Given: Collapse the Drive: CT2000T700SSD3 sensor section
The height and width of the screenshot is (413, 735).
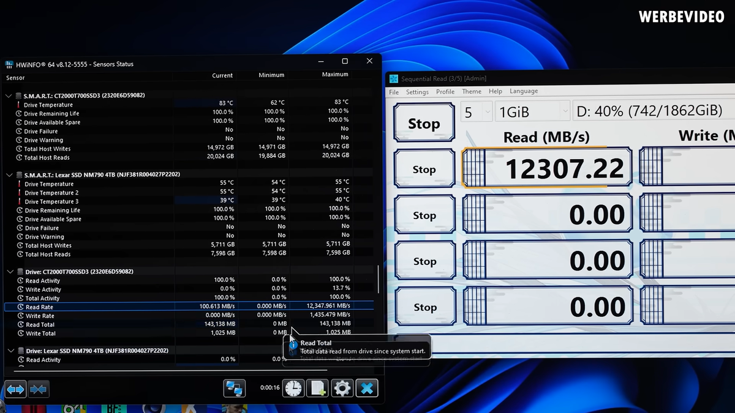Looking at the screenshot, I should (9, 271).
